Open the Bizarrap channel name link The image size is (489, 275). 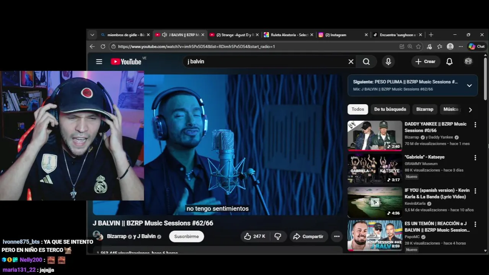click(117, 236)
